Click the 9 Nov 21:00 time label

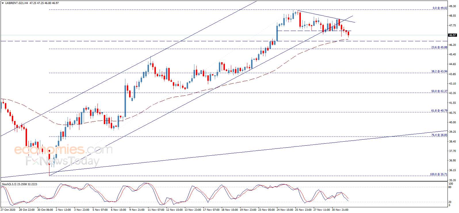click(137, 210)
